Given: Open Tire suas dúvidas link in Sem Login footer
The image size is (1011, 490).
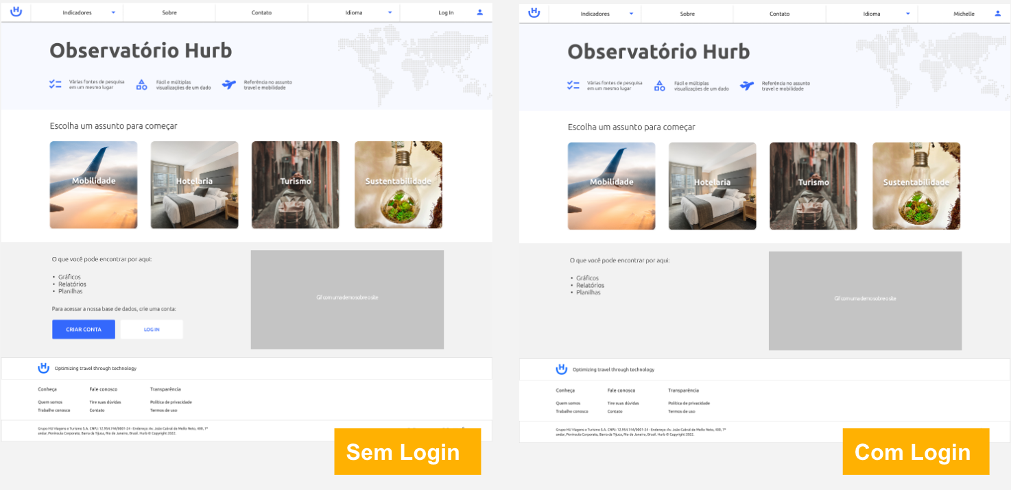Looking at the screenshot, I should tap(105, 402).
